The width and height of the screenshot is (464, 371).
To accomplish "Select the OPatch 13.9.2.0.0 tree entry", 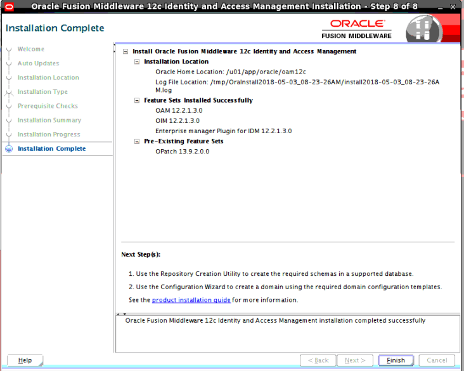I will 183,152.
